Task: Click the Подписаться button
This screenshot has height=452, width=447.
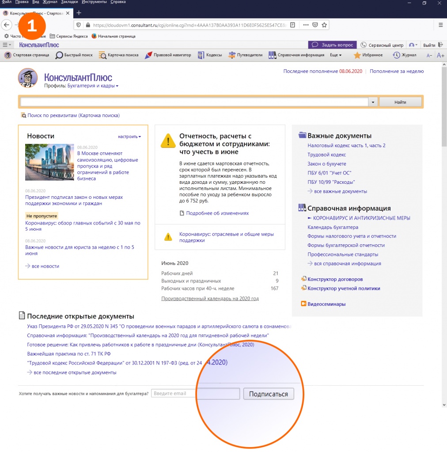Action: point(268,394)
